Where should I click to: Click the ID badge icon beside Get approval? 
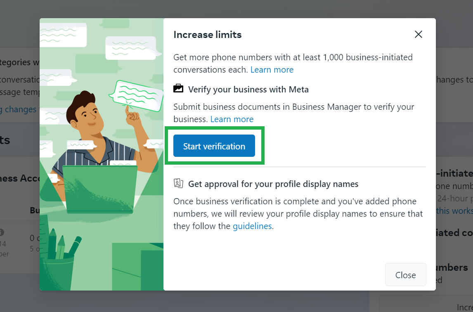click(x=178, y=184)
